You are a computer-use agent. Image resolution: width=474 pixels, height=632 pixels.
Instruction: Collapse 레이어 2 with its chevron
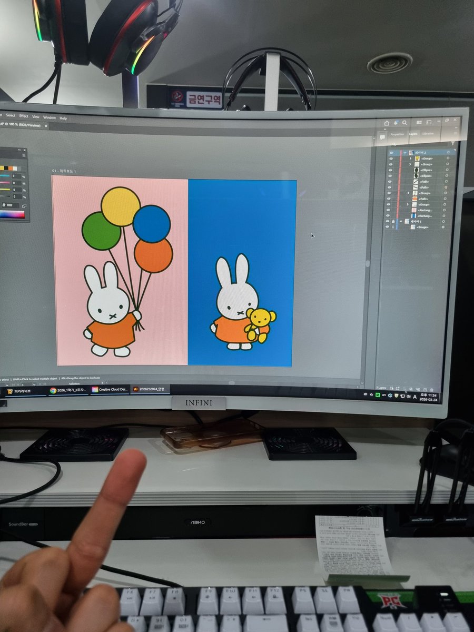click(405, 153)
